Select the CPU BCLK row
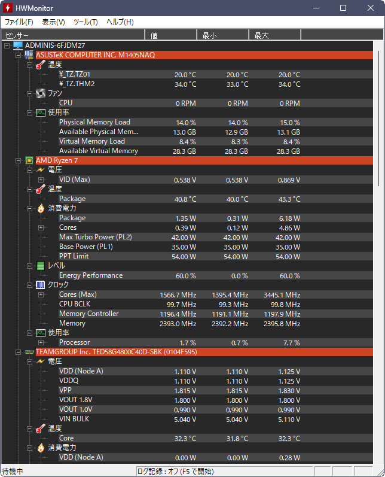This screenshot has height=477, width=385. tap(215, 304)
